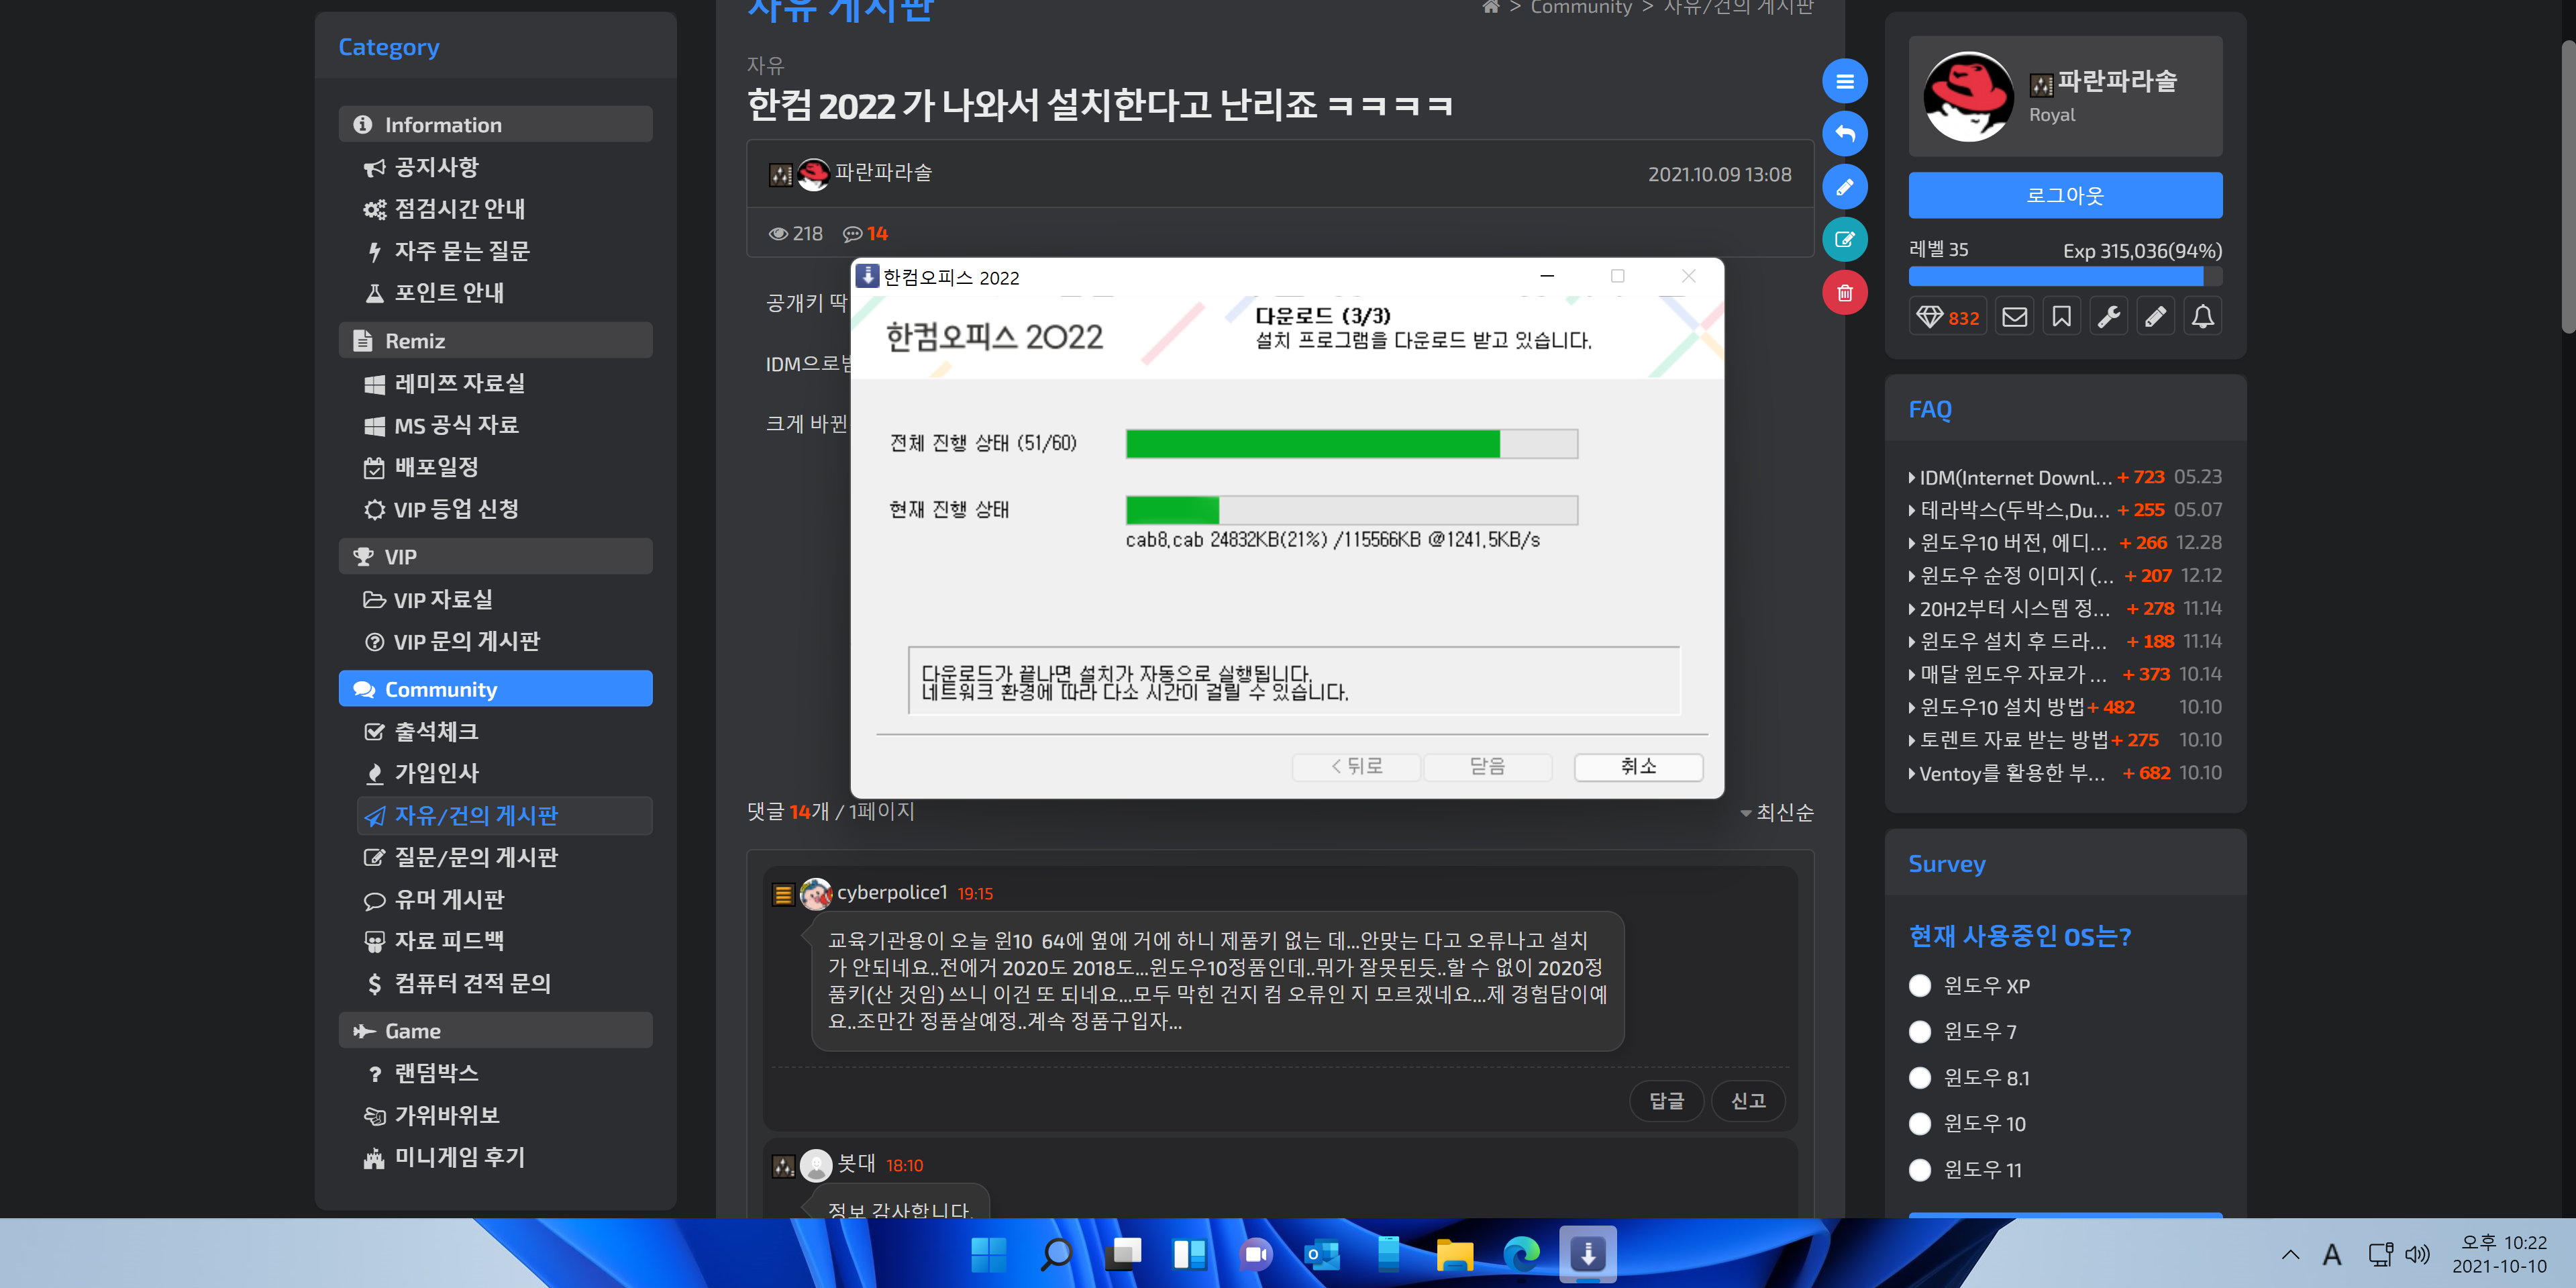2576x1288 pixels.
Task: Click the teal write-post floating button
Action: pos(1844,240)
